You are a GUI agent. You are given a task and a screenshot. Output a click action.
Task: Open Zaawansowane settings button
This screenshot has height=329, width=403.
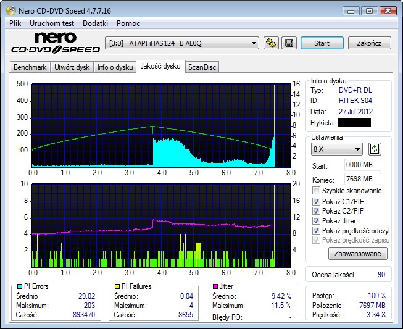(358, 254)
